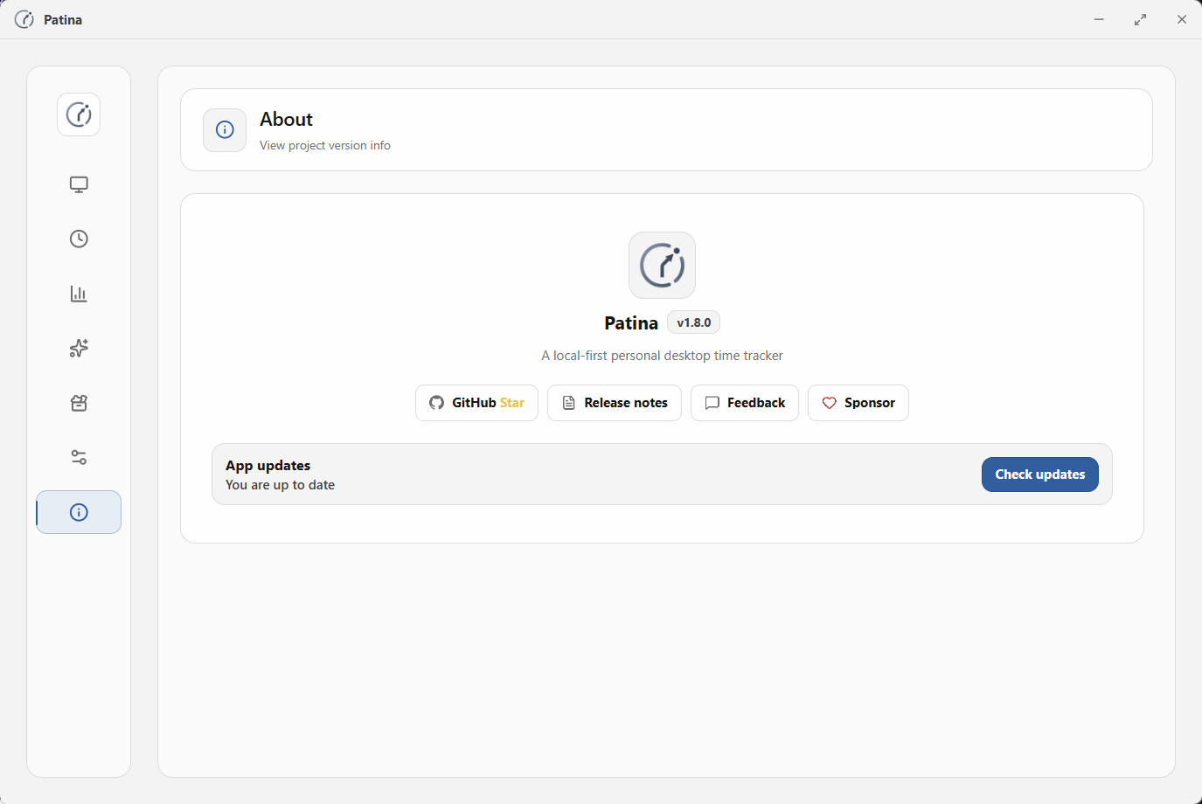This screenshot has width=1202, height=804.
Task: Click the Patina logo in the sidebar
Action: tap(79, 114)
